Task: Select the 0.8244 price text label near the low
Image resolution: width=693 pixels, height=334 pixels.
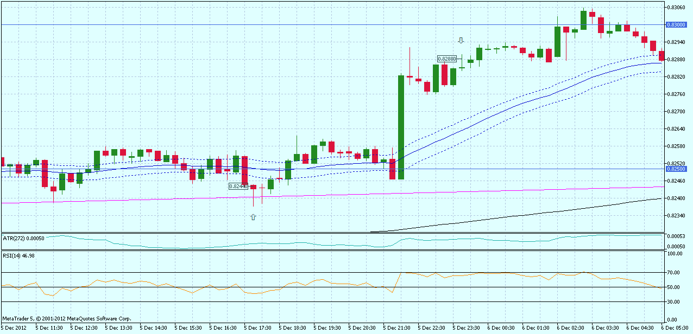Action: pyautogui.click(x=237, y=186)
